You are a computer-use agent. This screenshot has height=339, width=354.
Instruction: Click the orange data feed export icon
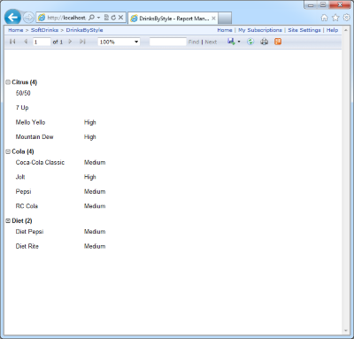[278, 42]
